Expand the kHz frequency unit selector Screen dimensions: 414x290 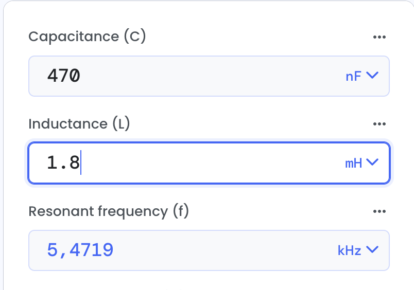(x=358, y=250)
